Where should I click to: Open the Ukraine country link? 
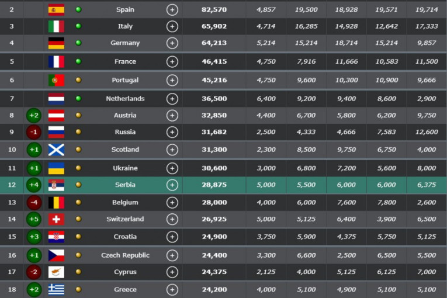(x=125, y=168)
